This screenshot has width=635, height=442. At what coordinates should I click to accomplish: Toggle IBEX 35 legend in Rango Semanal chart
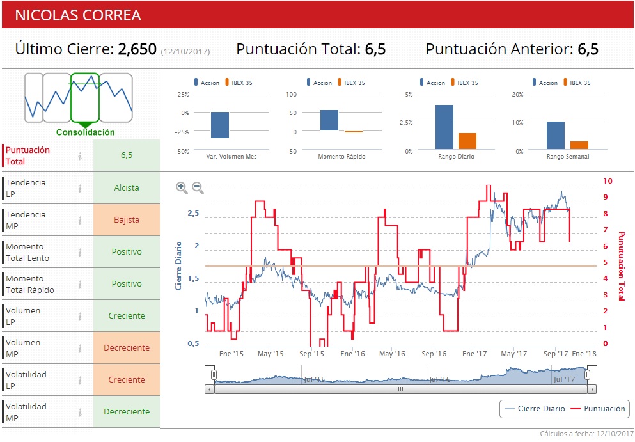577,83
